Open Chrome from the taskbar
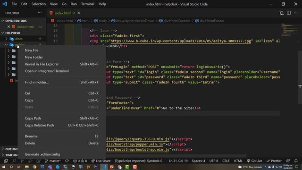Screen dimensions: 302x170 coord(34,167)
